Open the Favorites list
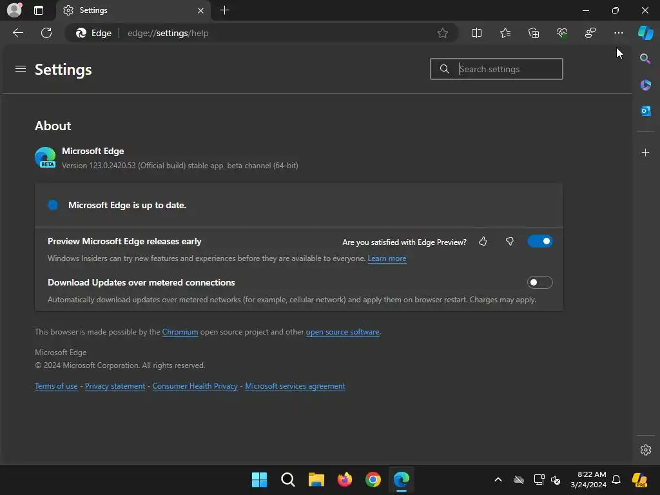The width and height of the screenshot is (660, 495). [505, 33]
